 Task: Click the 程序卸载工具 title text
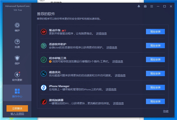pos(58,58)
